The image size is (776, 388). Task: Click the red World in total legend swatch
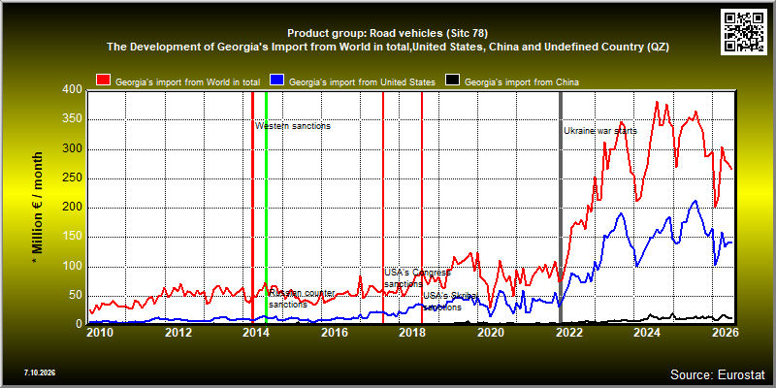(104, 81)
